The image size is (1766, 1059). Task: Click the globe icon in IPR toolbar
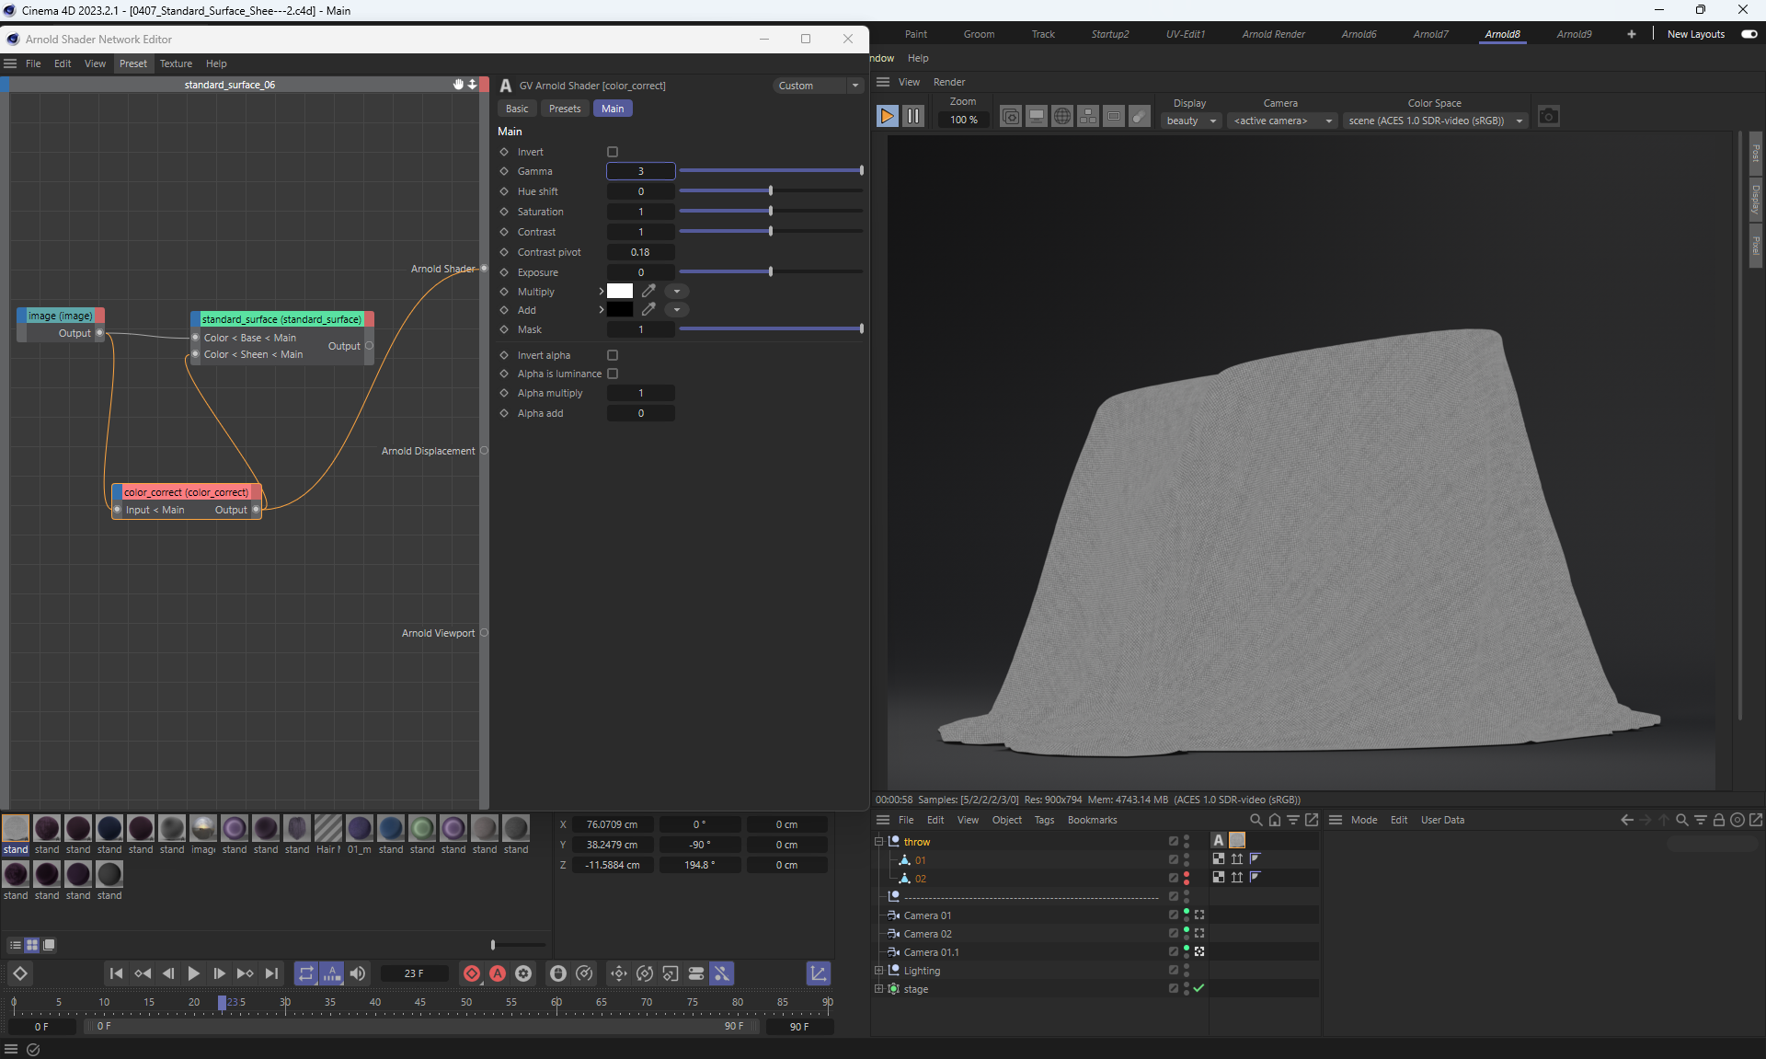pyautogui.click(x=1061, y=117)
